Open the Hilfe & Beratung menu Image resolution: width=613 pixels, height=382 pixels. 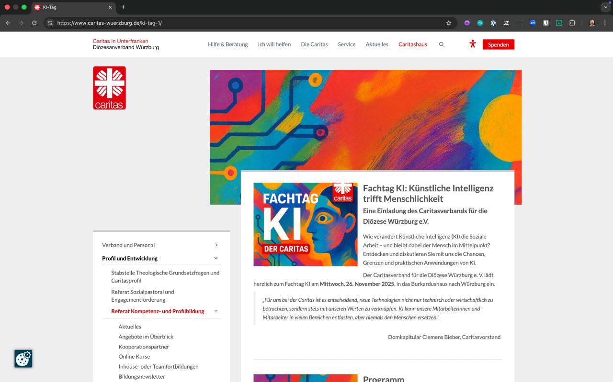click(228, 44)
